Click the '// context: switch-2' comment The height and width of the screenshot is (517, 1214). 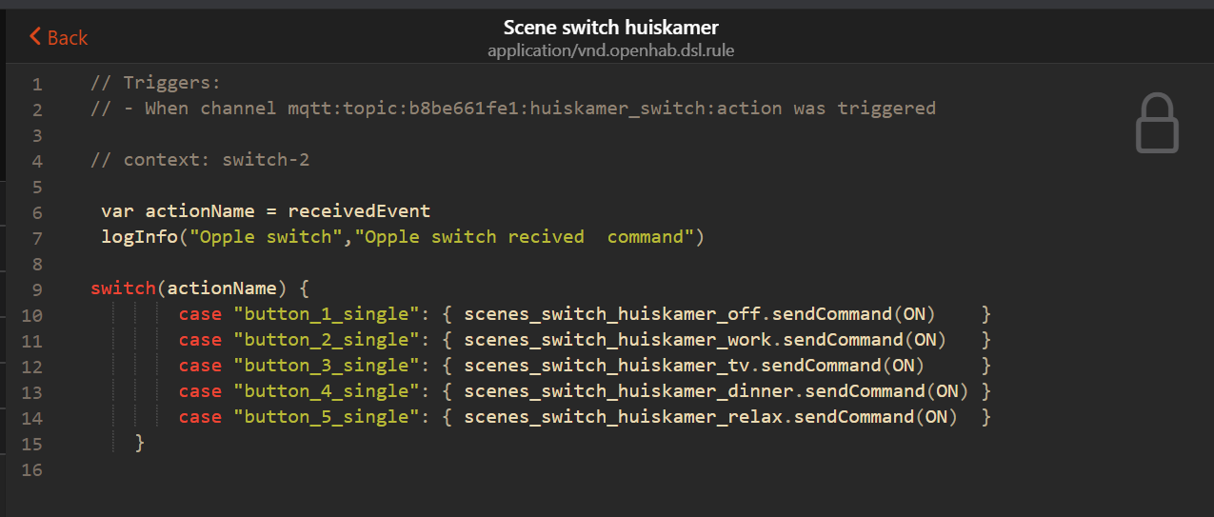tap(200, 160)
